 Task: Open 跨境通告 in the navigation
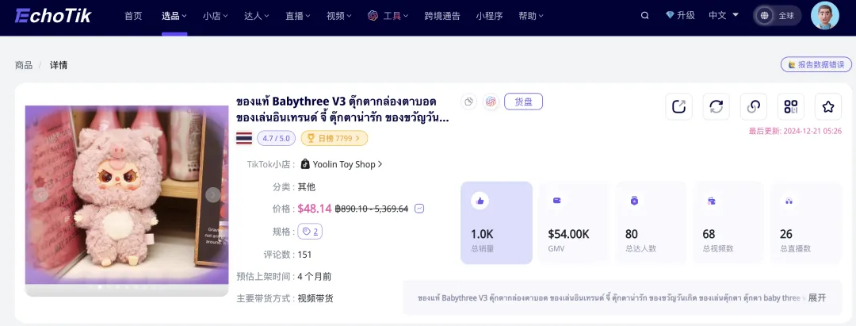pos(442,16)
